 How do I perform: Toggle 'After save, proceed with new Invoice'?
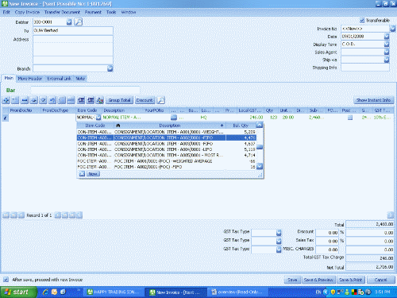6,280
